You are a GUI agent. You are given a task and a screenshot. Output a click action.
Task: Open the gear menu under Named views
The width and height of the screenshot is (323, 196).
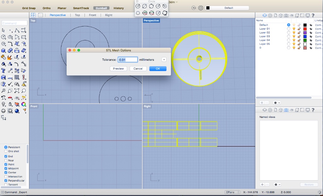(277, 184)
